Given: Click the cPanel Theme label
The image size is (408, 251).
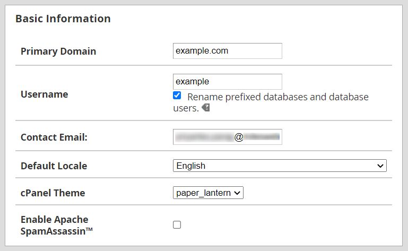Looking at the screenshot, I should [x=53, y=193].
